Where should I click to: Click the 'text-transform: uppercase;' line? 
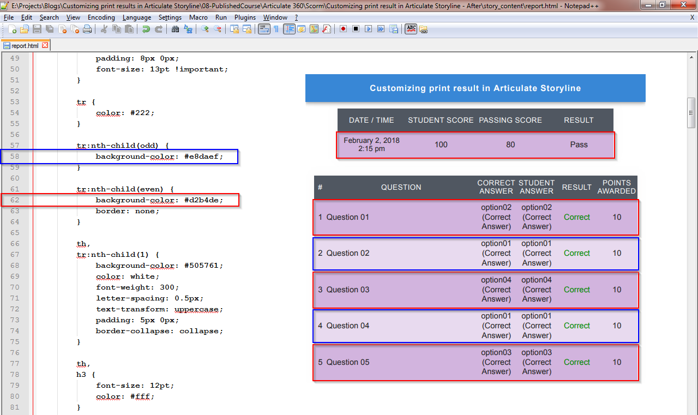[x=159, y=309]
